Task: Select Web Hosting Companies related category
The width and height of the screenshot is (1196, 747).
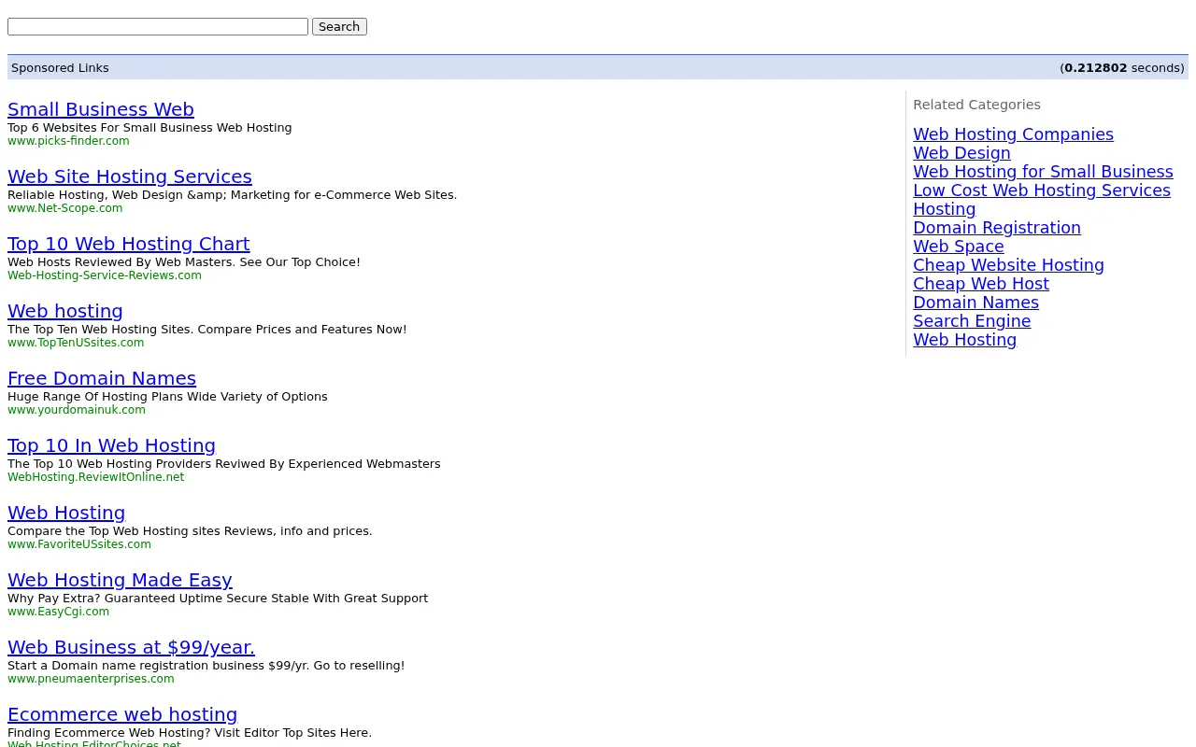Action: click(x=1013, y=134)
